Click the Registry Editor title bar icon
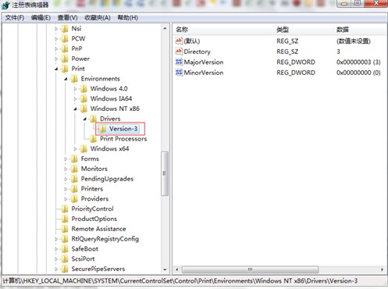This screenshot has height=289, width=388. 5,5
